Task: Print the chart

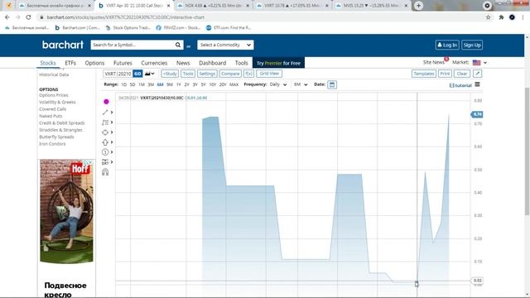Action: coord(446,74)
